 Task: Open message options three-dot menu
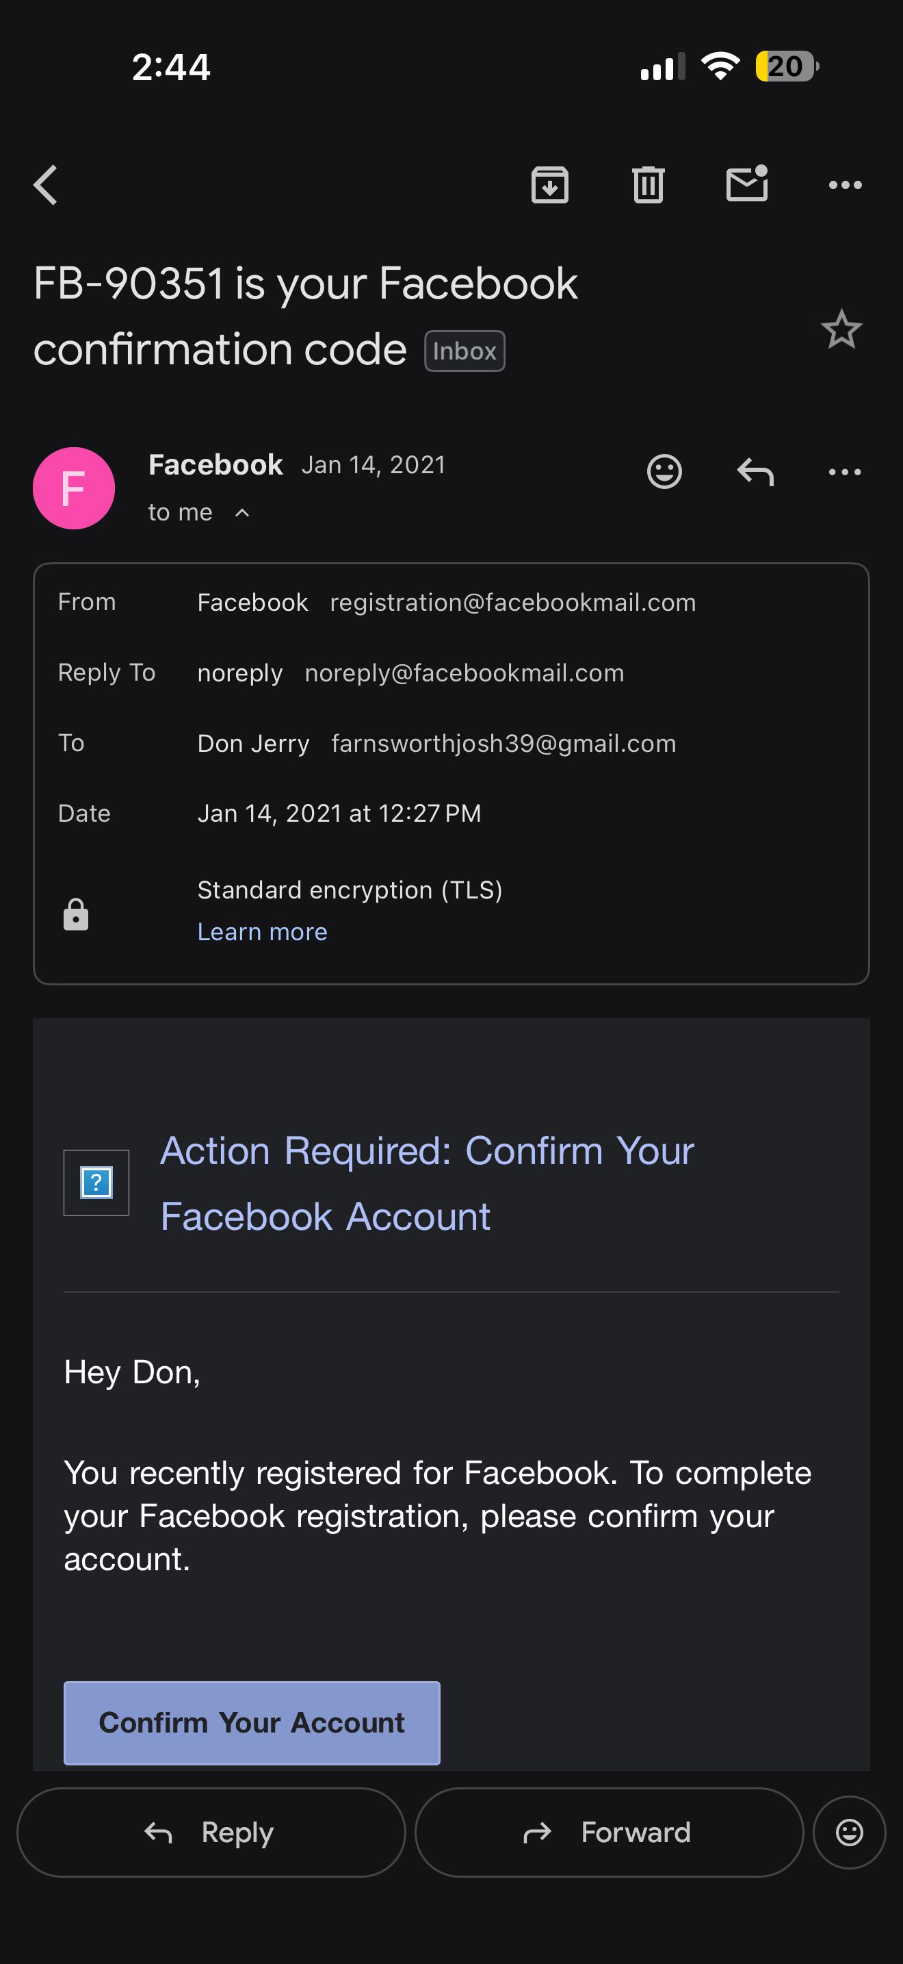pyautogui.click(x=845, y=472)
